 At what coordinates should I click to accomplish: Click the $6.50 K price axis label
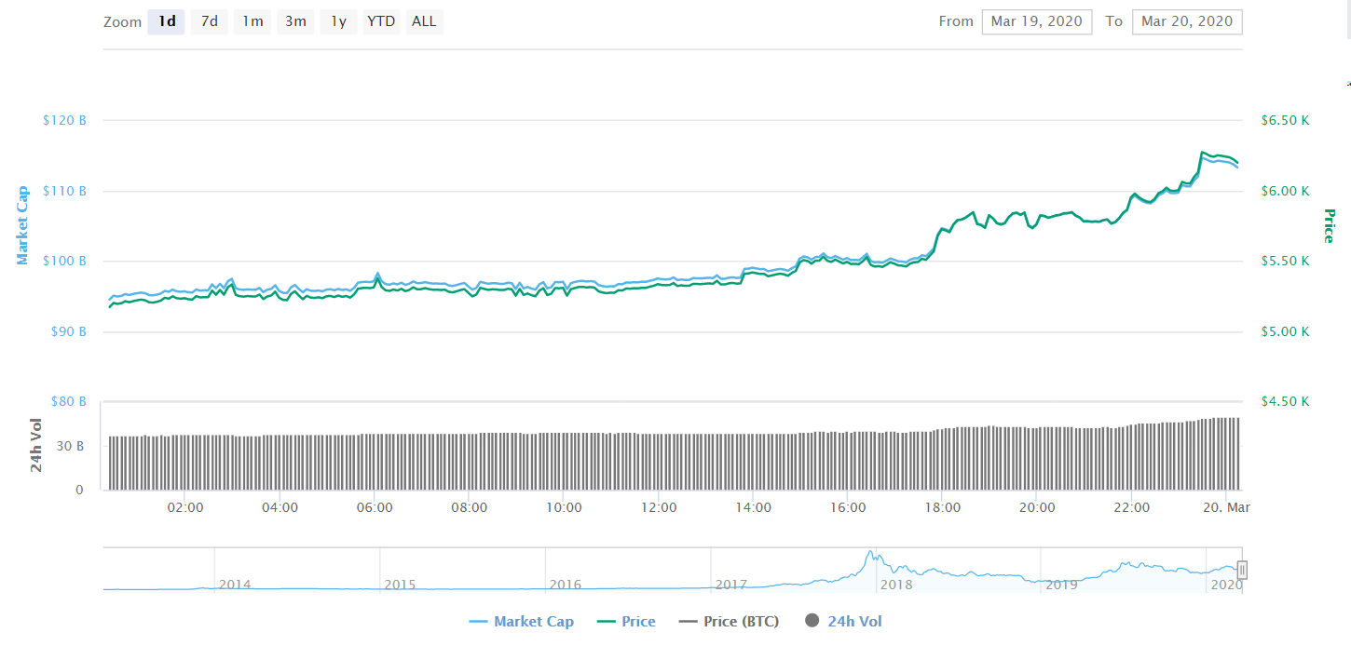coord(1286,120)
